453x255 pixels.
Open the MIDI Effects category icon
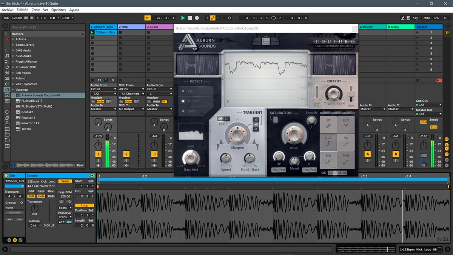click(7, 78)
